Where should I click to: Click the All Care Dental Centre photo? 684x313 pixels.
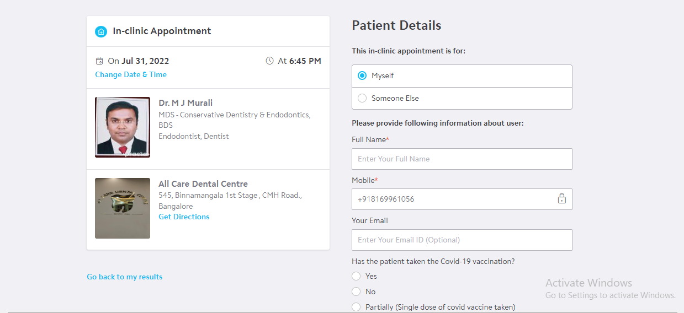click(x=123, y=208)
